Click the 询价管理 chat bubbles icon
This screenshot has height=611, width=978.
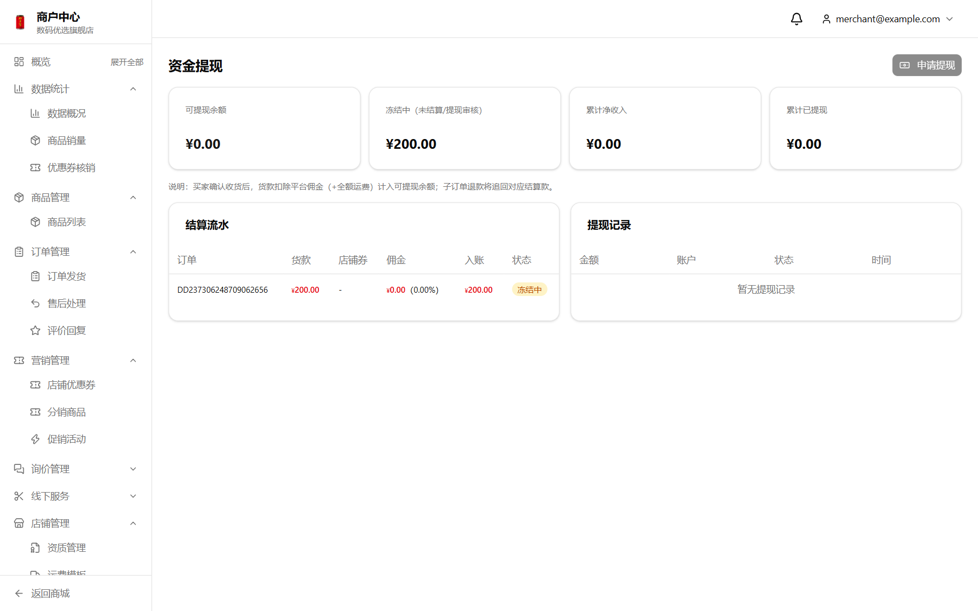click(x=19, y=469)
